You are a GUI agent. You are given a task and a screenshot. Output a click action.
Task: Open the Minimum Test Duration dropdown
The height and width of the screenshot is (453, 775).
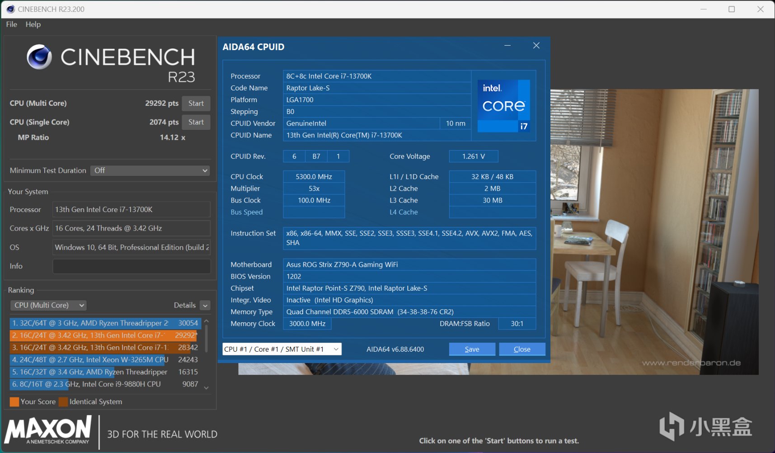click(150, 170)
